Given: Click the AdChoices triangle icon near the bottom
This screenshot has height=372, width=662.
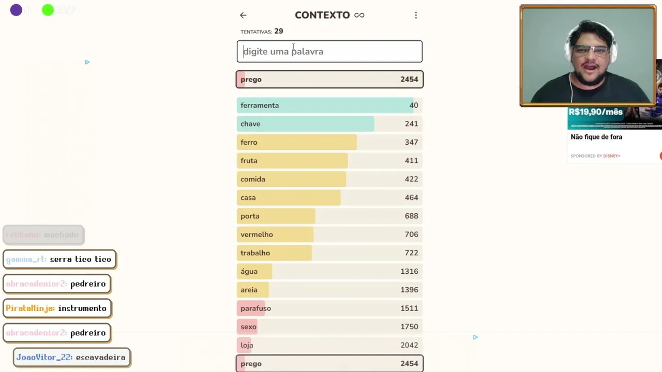Looking at the screenshot, I should click(x=475, y=337).
